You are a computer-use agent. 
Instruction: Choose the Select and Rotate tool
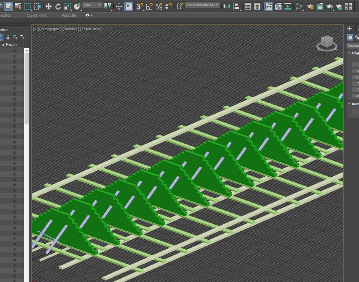click(58, 6)
